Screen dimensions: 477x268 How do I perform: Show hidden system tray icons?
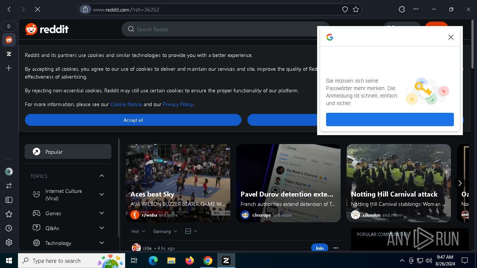pyautogui.click(x=402, y=261)
